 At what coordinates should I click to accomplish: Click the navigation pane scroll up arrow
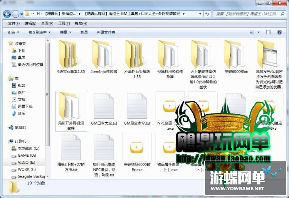47,40
